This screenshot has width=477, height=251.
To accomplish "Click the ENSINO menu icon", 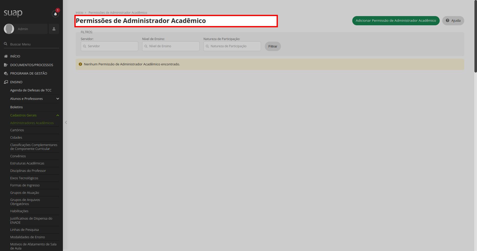I will 6,82.
